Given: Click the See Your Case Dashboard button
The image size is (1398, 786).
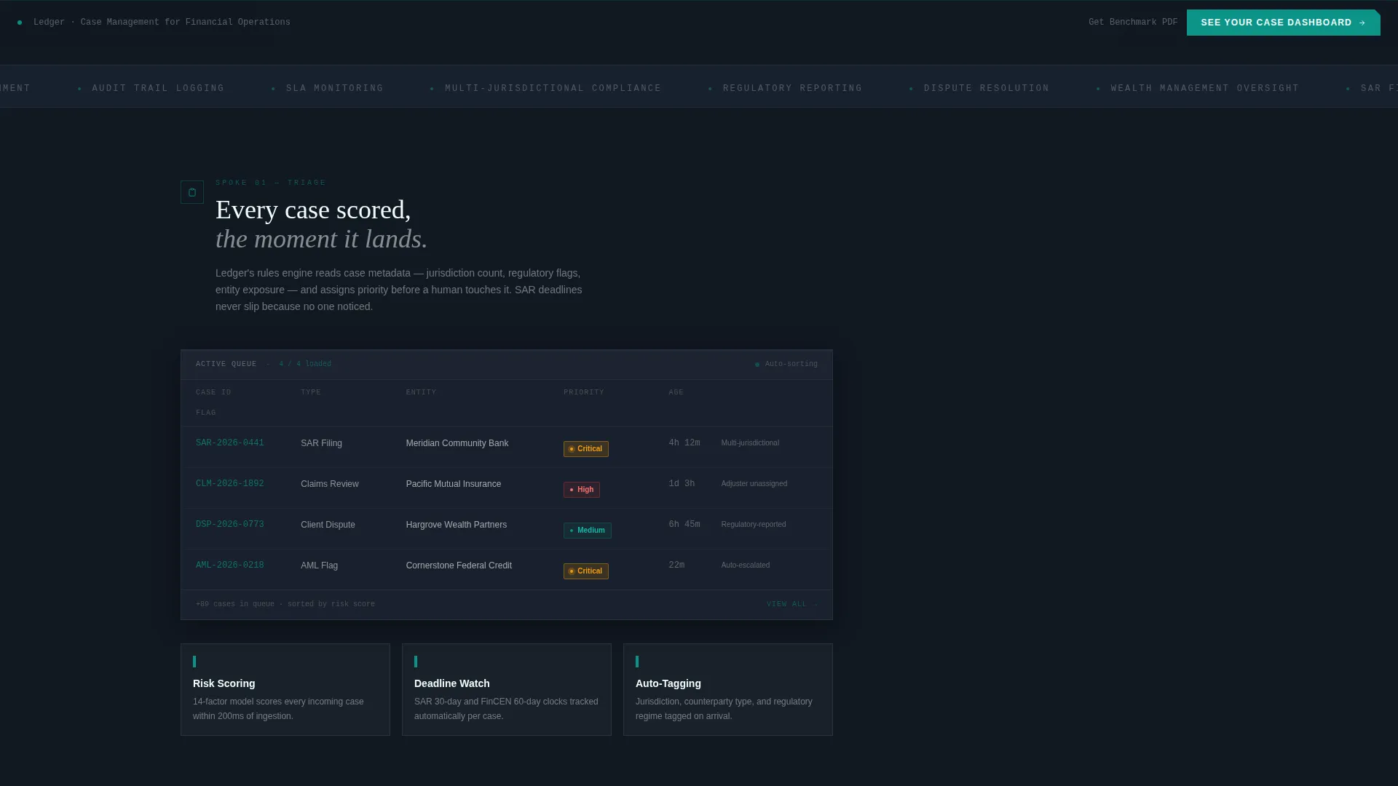Looking at the screenshot, I should click(1283, 23).
